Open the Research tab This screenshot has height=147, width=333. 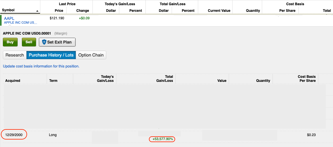15,55
